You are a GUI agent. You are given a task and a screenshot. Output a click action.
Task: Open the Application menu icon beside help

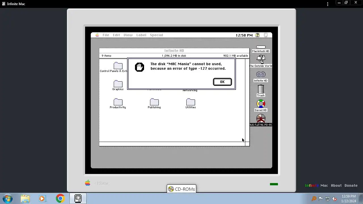[x=266, y=35]
